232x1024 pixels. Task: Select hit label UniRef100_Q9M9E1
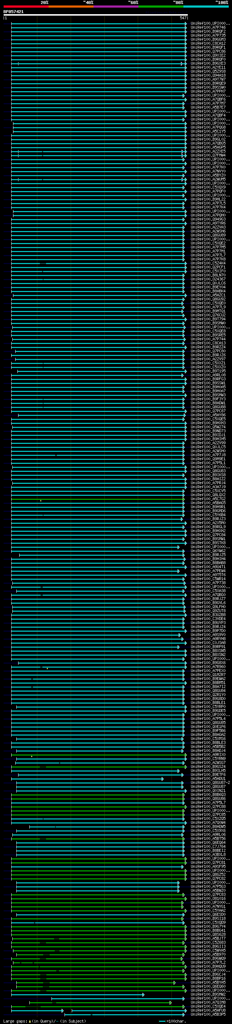(x=208, y=459)
